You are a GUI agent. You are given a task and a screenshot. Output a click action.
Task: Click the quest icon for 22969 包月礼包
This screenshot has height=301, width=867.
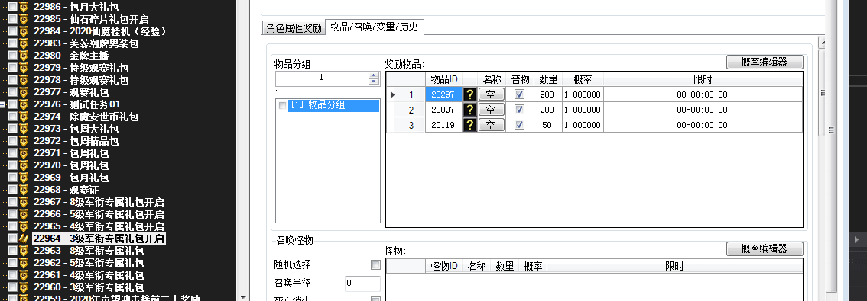23,178
